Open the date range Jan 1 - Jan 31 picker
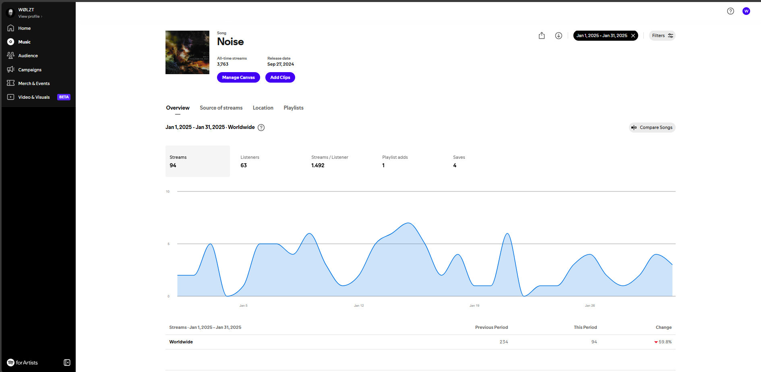 (x=602, y=35)
